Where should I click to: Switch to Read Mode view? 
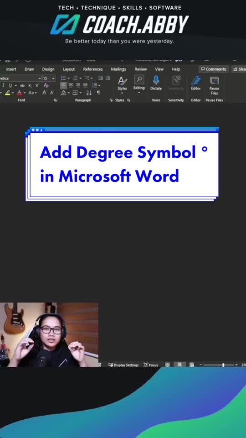coord(167,365)
